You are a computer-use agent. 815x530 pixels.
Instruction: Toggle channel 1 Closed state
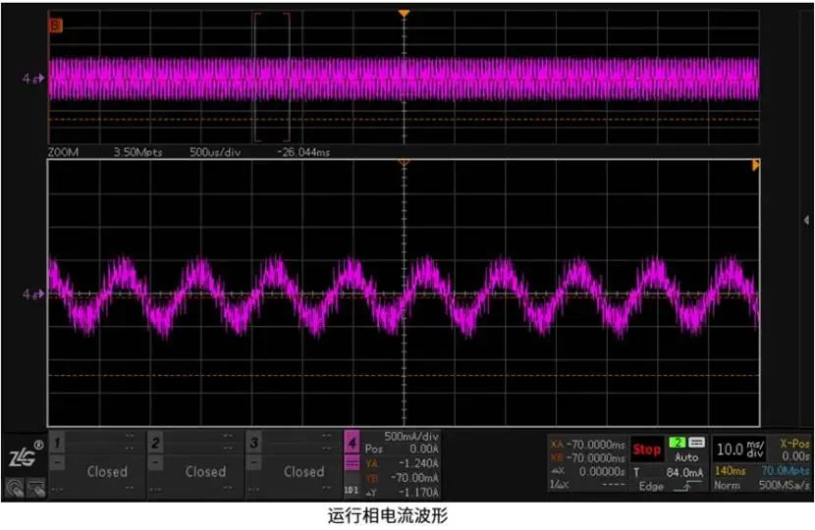[107, 472]
